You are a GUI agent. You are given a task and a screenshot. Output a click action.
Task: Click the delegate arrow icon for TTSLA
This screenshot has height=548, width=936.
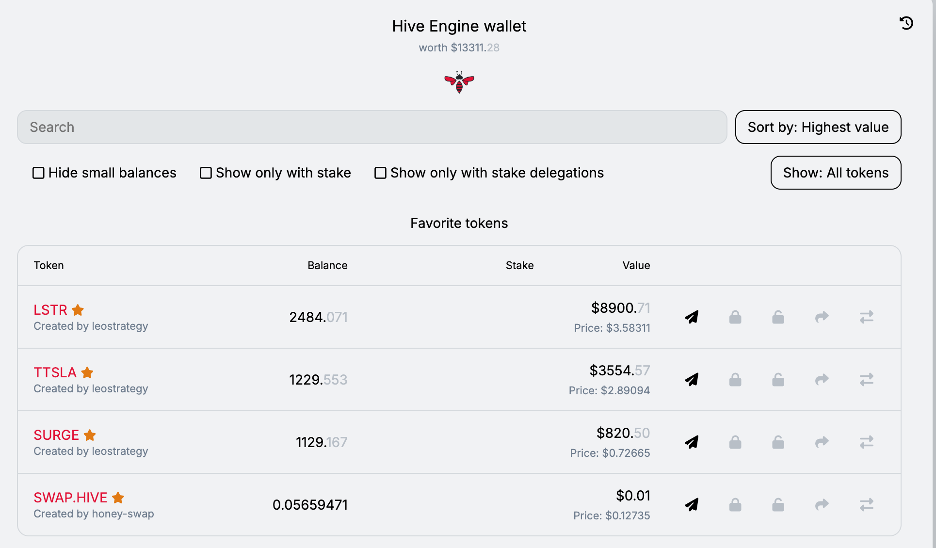[822, 380]
